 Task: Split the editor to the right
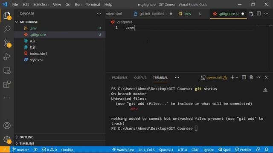[259, 14]
